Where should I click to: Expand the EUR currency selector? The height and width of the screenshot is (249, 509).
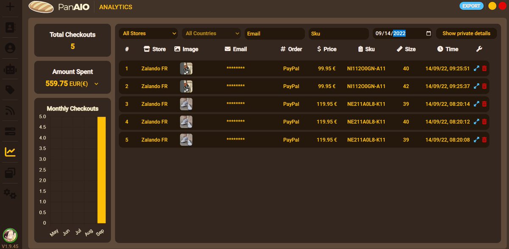96,84
